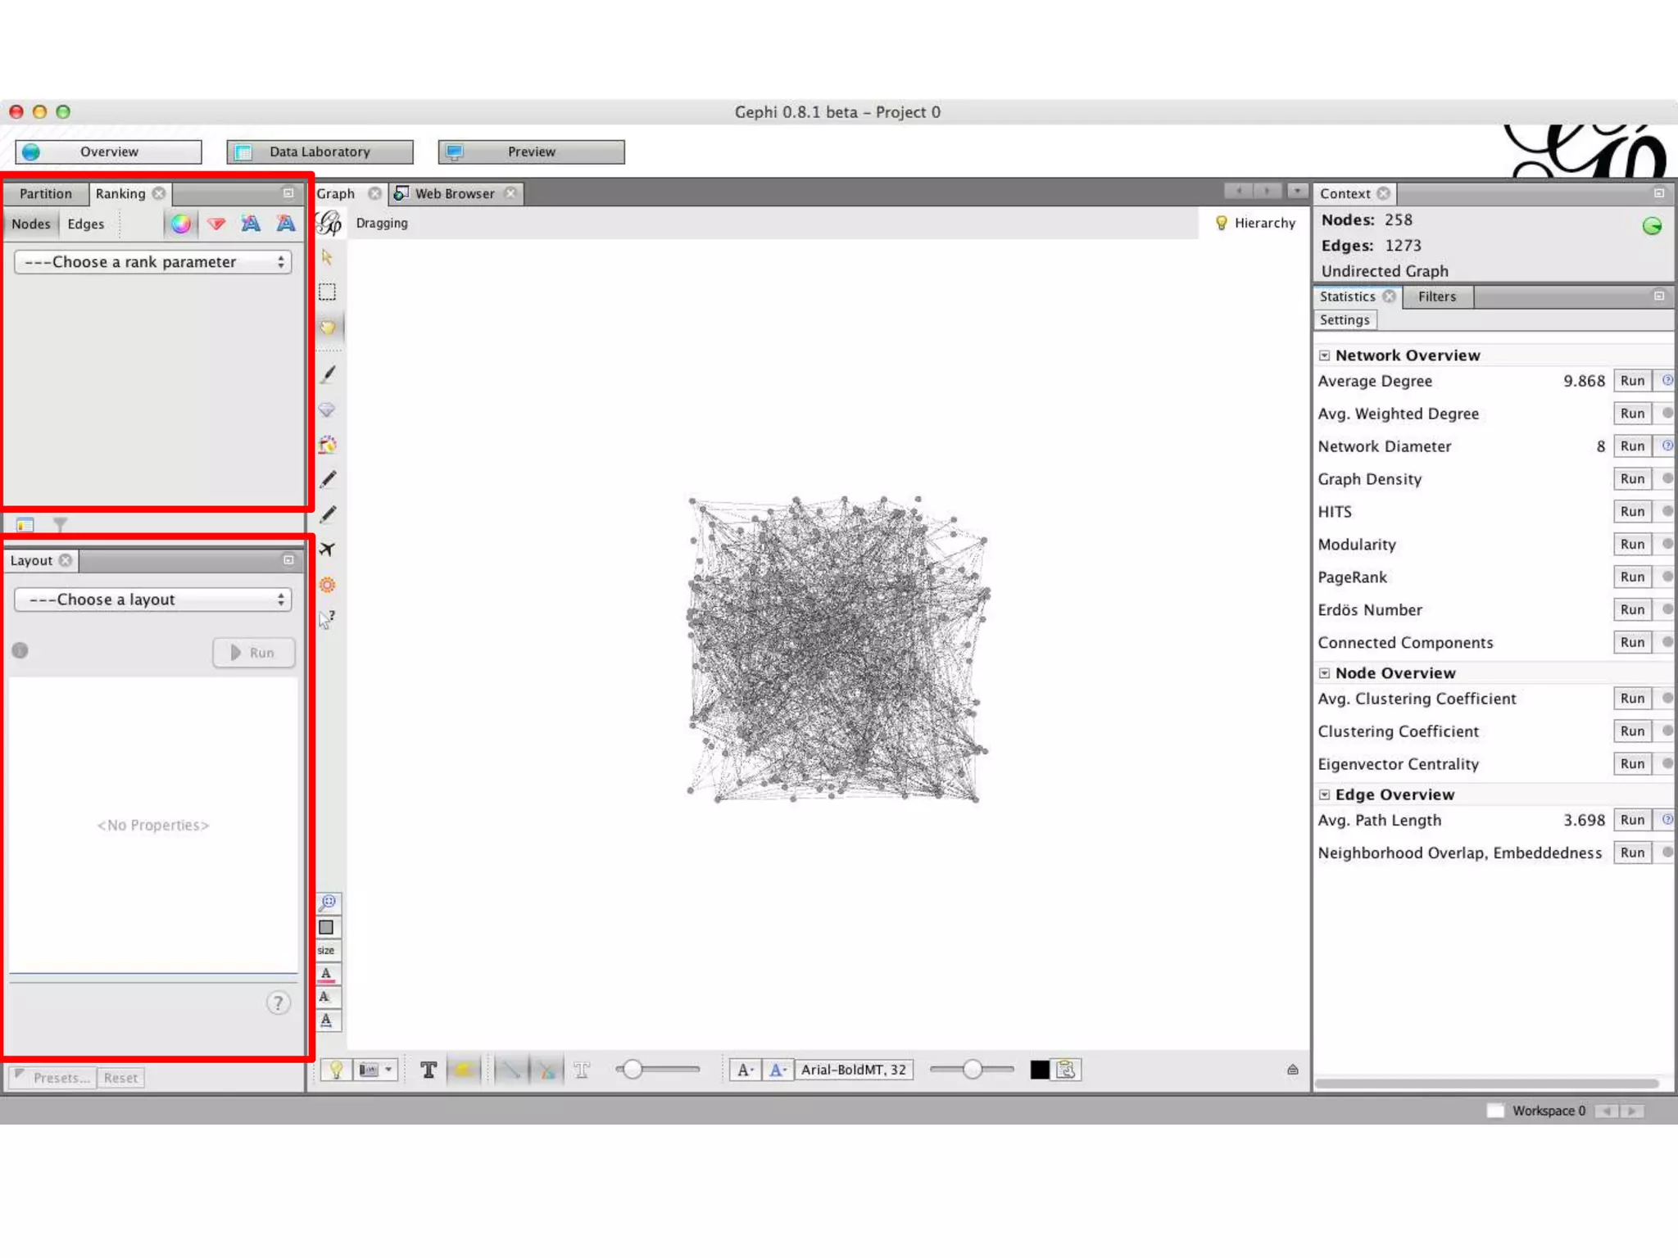Open the Data Laboratory view

click(320, 152)
